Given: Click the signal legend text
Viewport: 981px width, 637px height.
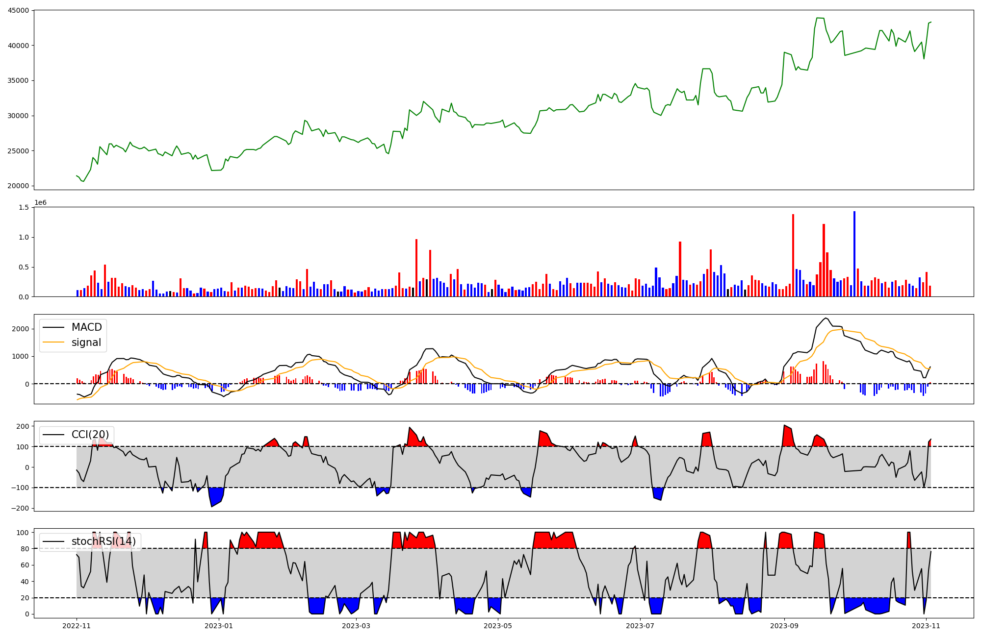Looking at the screenshot, I should (x=86, y=343).
